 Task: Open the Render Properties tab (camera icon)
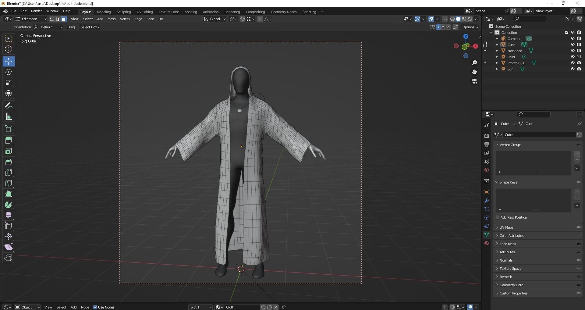[x=487, y=135]
